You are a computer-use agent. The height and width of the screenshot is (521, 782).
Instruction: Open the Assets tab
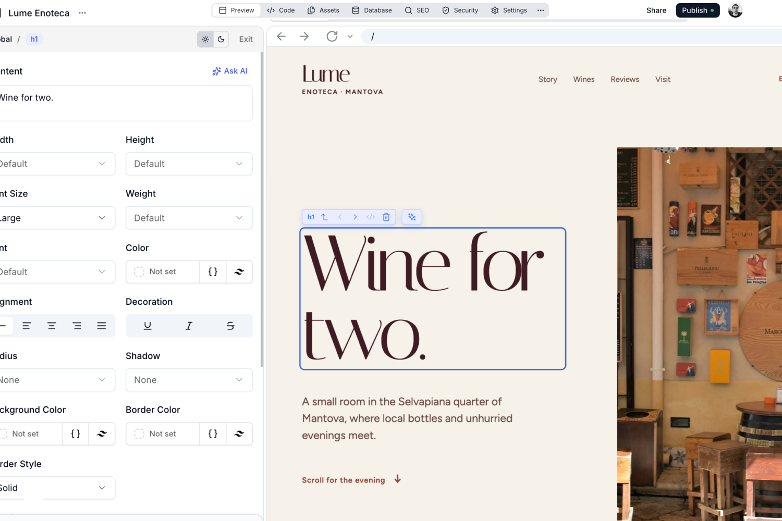click(x=323, y=10)
